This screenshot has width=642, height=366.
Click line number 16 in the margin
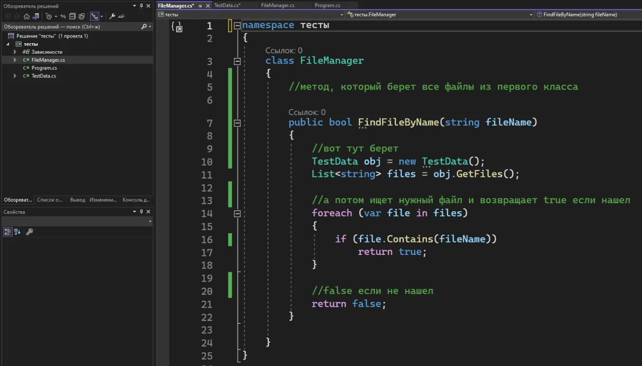207,240
